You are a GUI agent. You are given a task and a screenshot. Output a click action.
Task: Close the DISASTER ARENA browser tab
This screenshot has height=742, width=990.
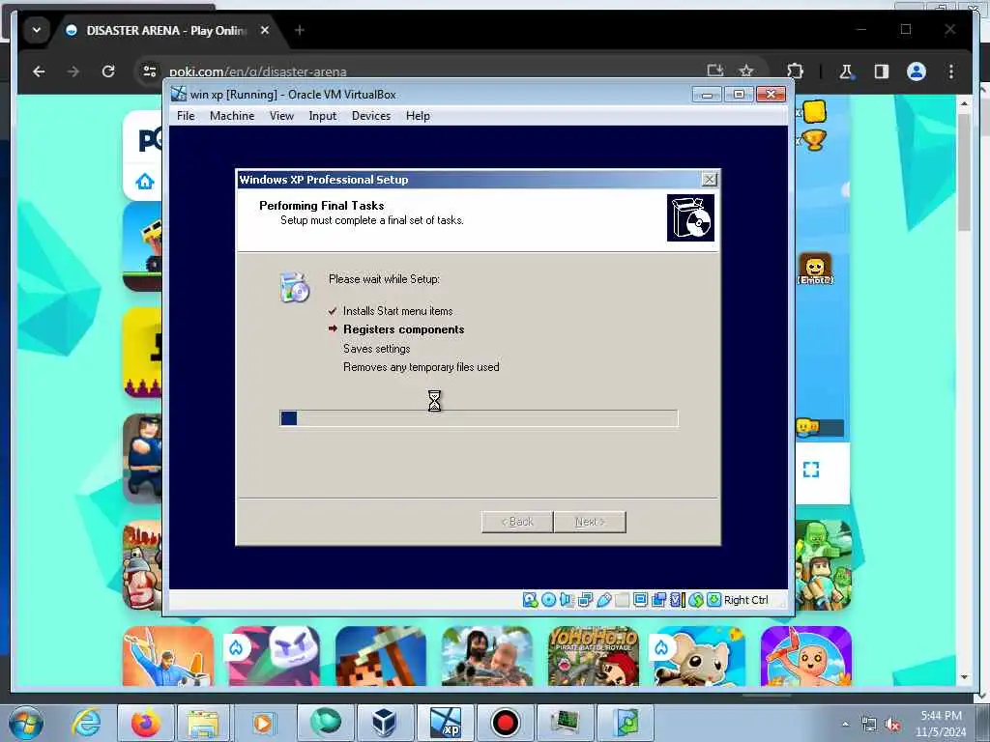tap(265, 30)
